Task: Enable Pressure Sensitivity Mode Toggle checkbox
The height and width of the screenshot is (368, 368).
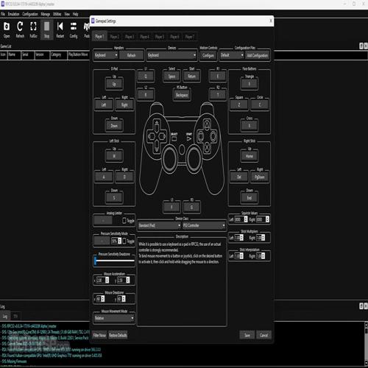Action: [124, 241]
